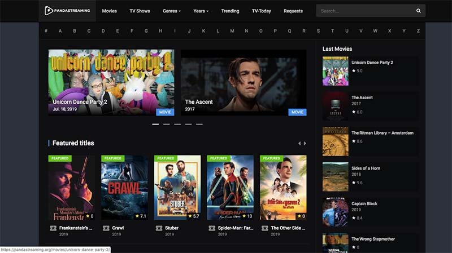Filter titles by letter S
This screenshot has height=253, width=452.
(318, 31)
